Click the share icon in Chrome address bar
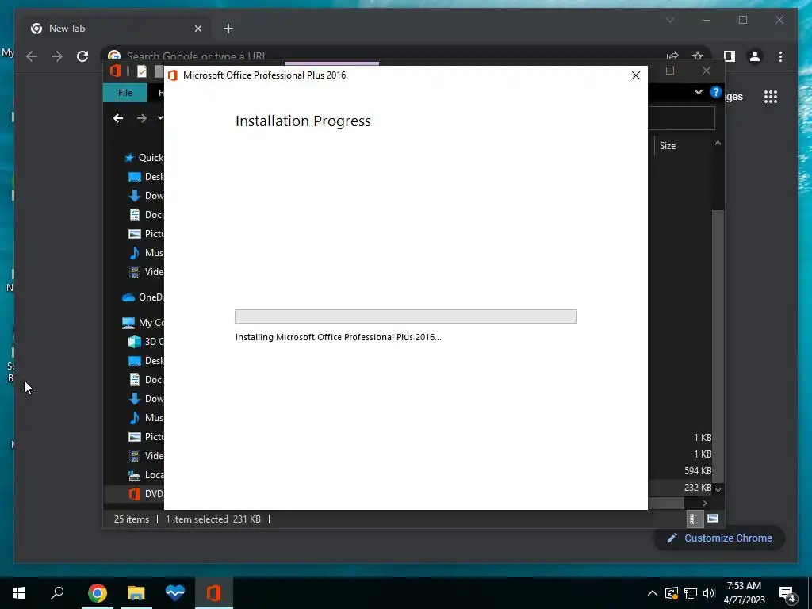The width and height of the screenshot is (812, 609). coord(672,56)
